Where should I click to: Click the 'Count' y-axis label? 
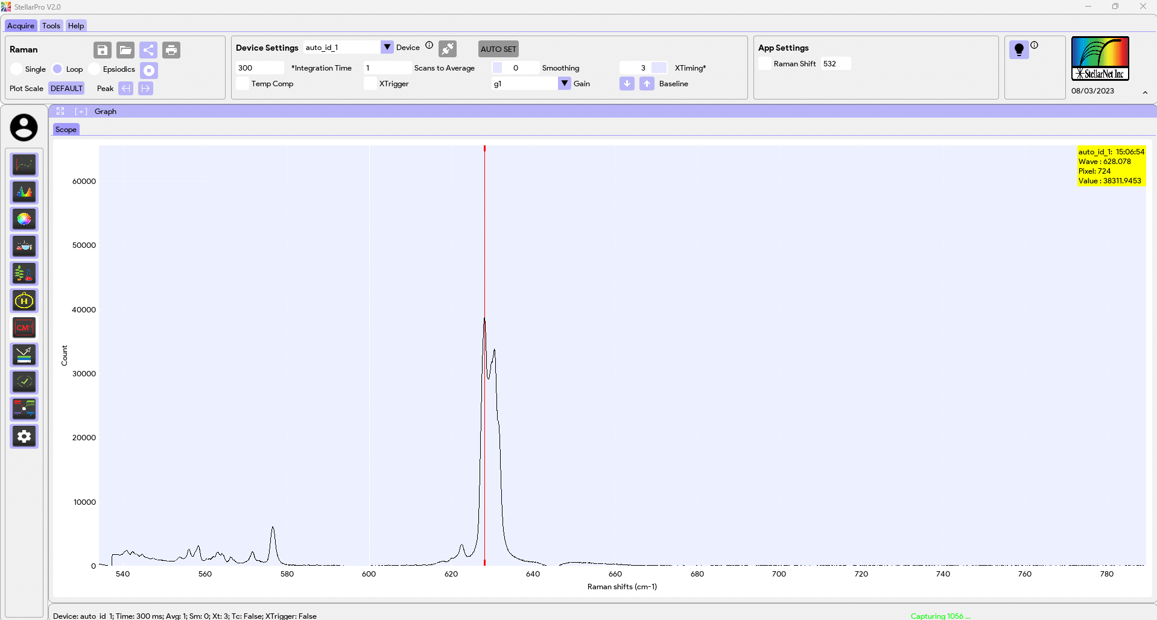tap(65, 355)
